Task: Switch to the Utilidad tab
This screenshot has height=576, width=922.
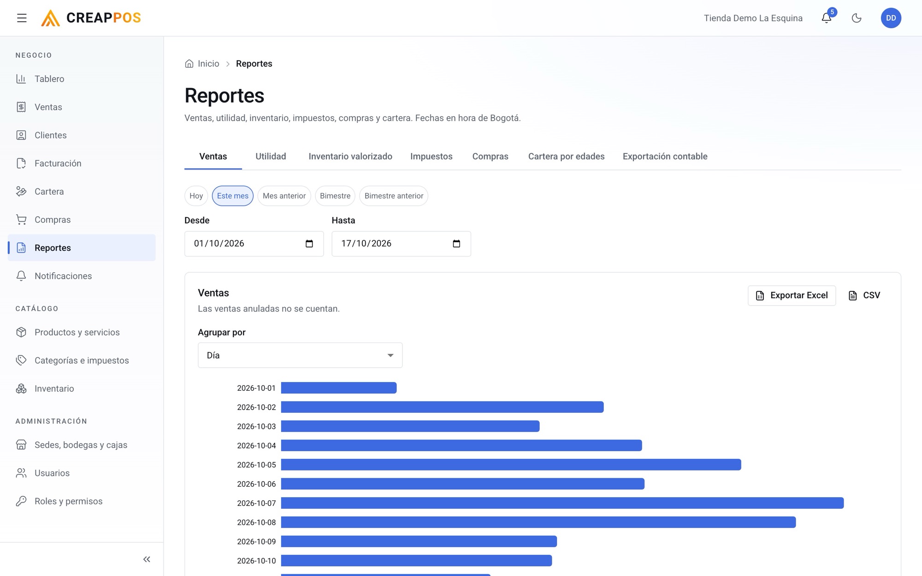Action: point(271,156)
